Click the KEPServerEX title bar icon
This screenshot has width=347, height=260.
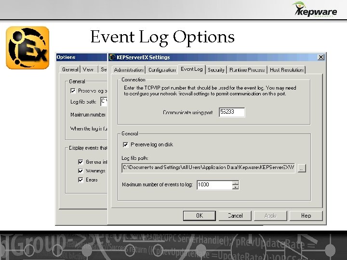coord(112,57)
